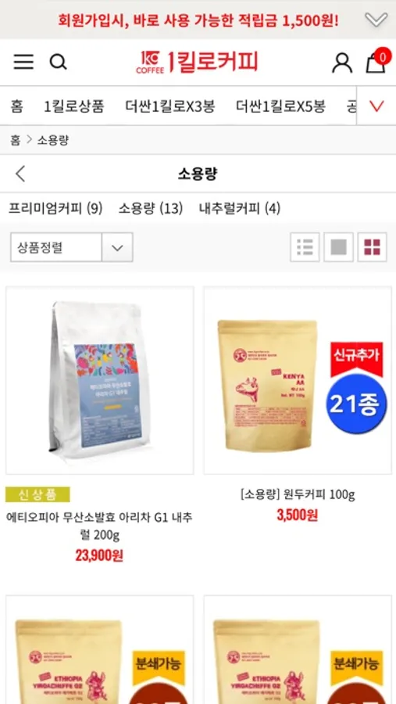The image size is (396, 704).
Task: Expand the category menu red chevron
Action: pos(376,106)
